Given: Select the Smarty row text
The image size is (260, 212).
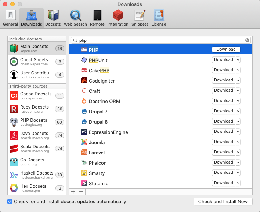Looking at the screenshot, I should (x=97, y=173).
